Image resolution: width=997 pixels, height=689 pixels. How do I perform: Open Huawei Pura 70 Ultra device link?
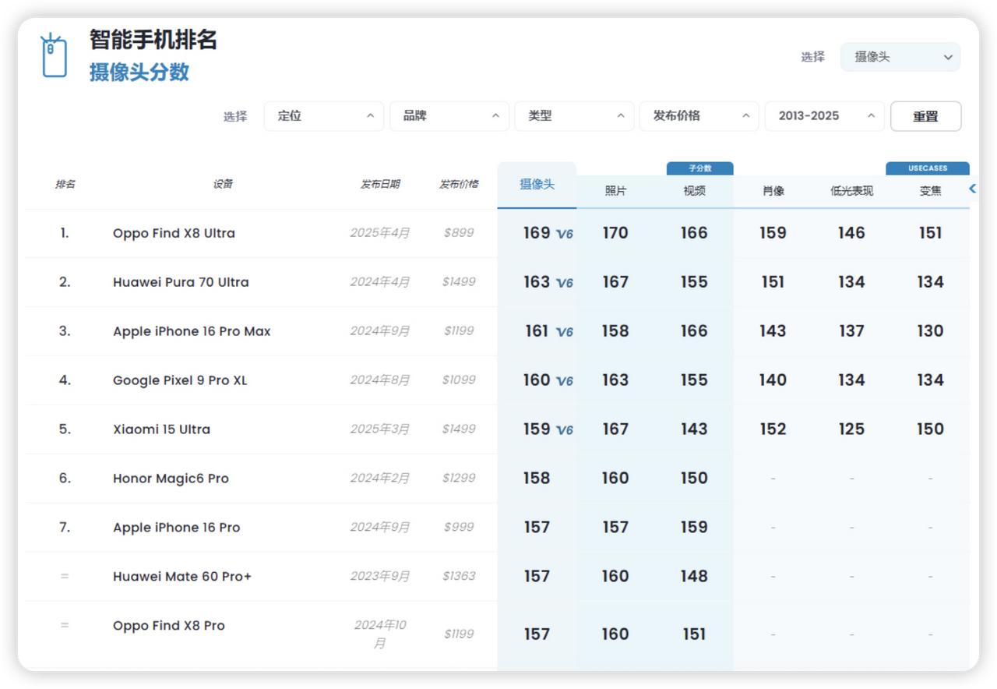click(181, 282)
